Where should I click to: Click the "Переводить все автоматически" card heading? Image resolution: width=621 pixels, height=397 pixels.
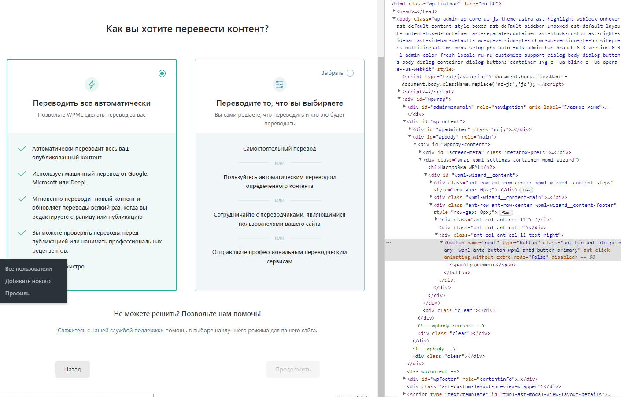click(x=92, y=103)
